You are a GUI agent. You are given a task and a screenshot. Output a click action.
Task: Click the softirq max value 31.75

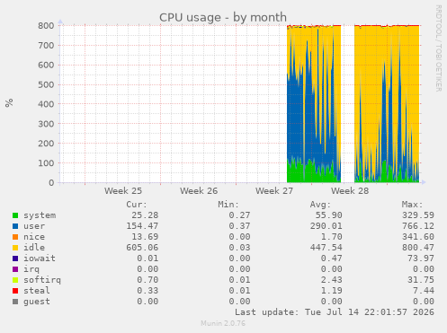[421, 280]
